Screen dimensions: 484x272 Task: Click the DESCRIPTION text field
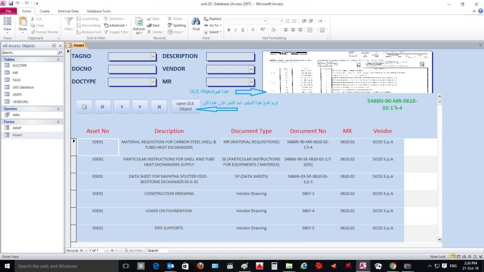[230, 57]
